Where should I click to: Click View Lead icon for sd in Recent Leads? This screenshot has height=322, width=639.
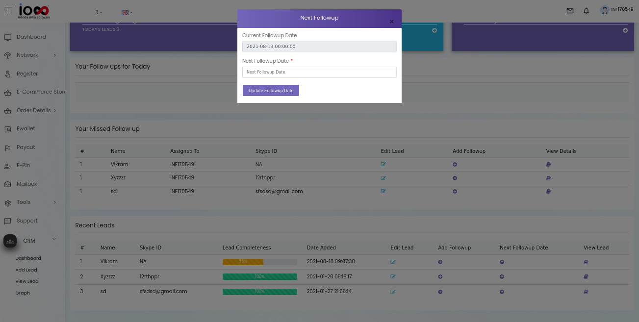[x=586, y=292]
